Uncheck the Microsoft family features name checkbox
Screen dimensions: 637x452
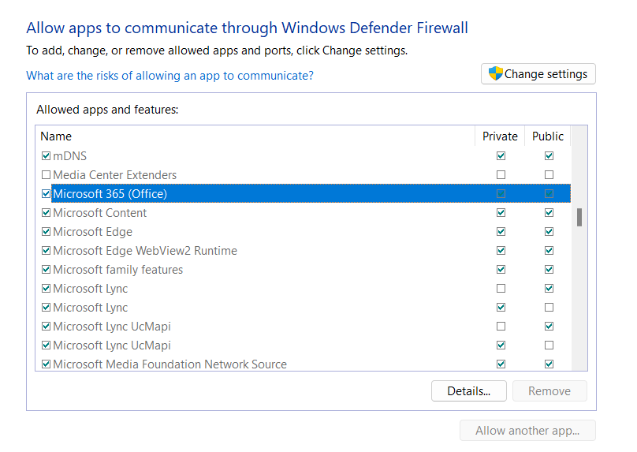click(x=46, y=269)
